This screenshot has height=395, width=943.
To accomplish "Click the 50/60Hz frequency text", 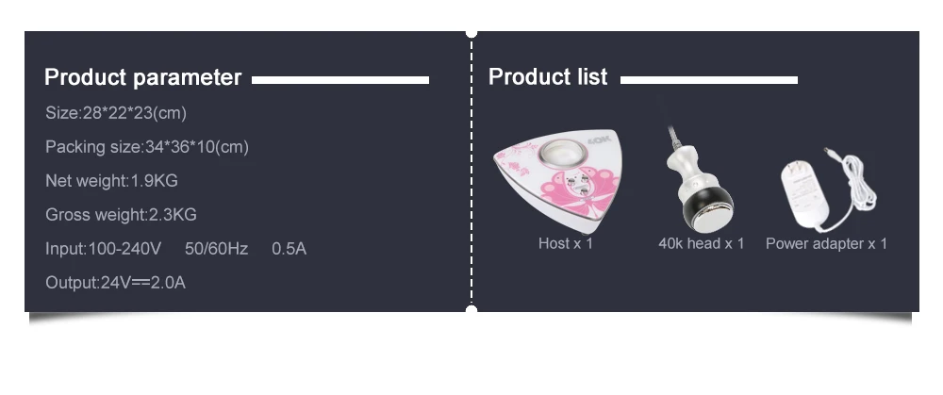I will (x=217, y=249).
